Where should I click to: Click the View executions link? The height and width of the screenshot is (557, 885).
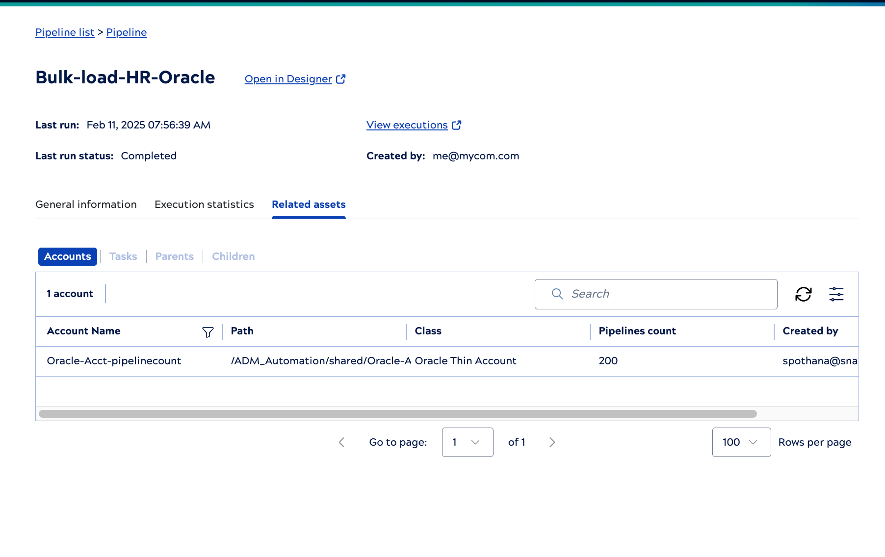406,125
